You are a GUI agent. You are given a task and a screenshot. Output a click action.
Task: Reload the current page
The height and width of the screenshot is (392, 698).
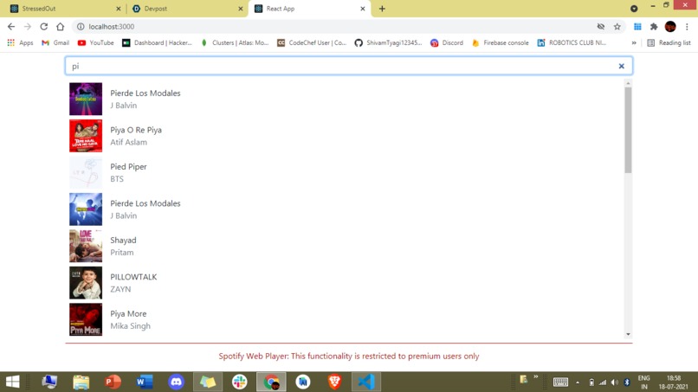click(x=43, y=27)
